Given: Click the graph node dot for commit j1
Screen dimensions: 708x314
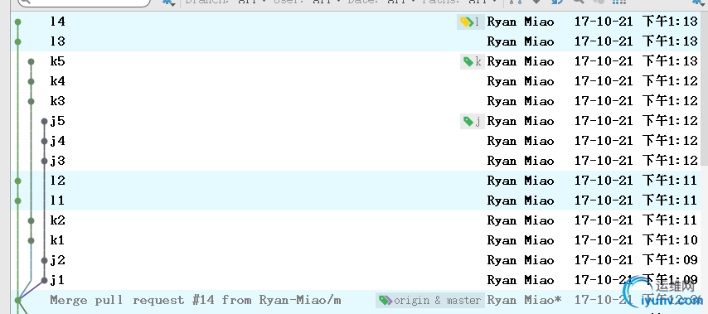Looking at the screenshot, I should [x=44, y=280].
